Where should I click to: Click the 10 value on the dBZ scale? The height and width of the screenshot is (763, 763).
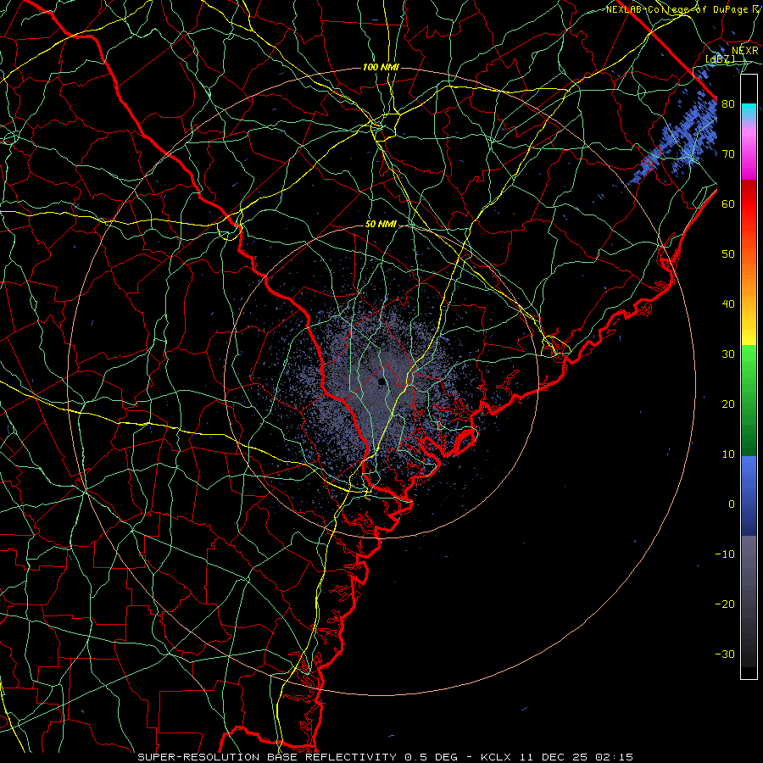tap(728, 454)
